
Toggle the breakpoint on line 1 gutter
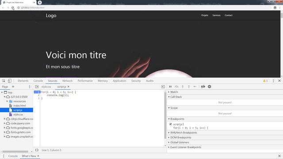pyautogui.click(x=37, y=92)
